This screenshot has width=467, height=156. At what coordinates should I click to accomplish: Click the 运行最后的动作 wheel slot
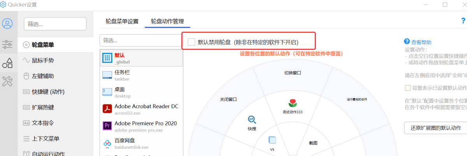357,99
